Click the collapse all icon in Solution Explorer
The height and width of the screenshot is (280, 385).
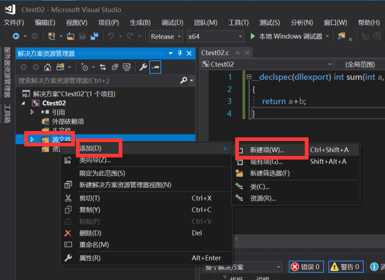115,67
